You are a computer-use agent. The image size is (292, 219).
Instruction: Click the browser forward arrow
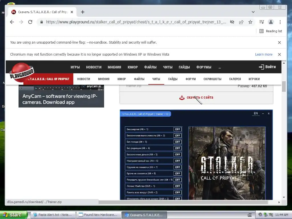pos(21,22)
